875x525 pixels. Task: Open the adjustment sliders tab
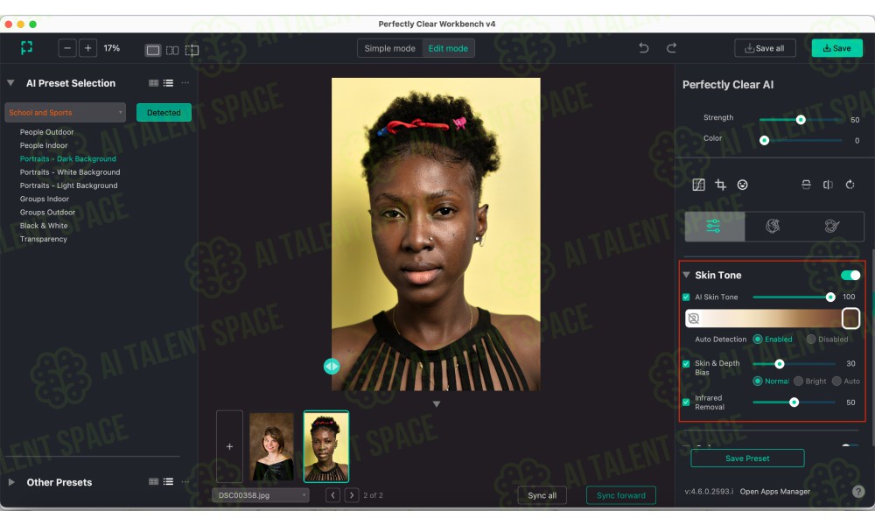tap(714, 226)
